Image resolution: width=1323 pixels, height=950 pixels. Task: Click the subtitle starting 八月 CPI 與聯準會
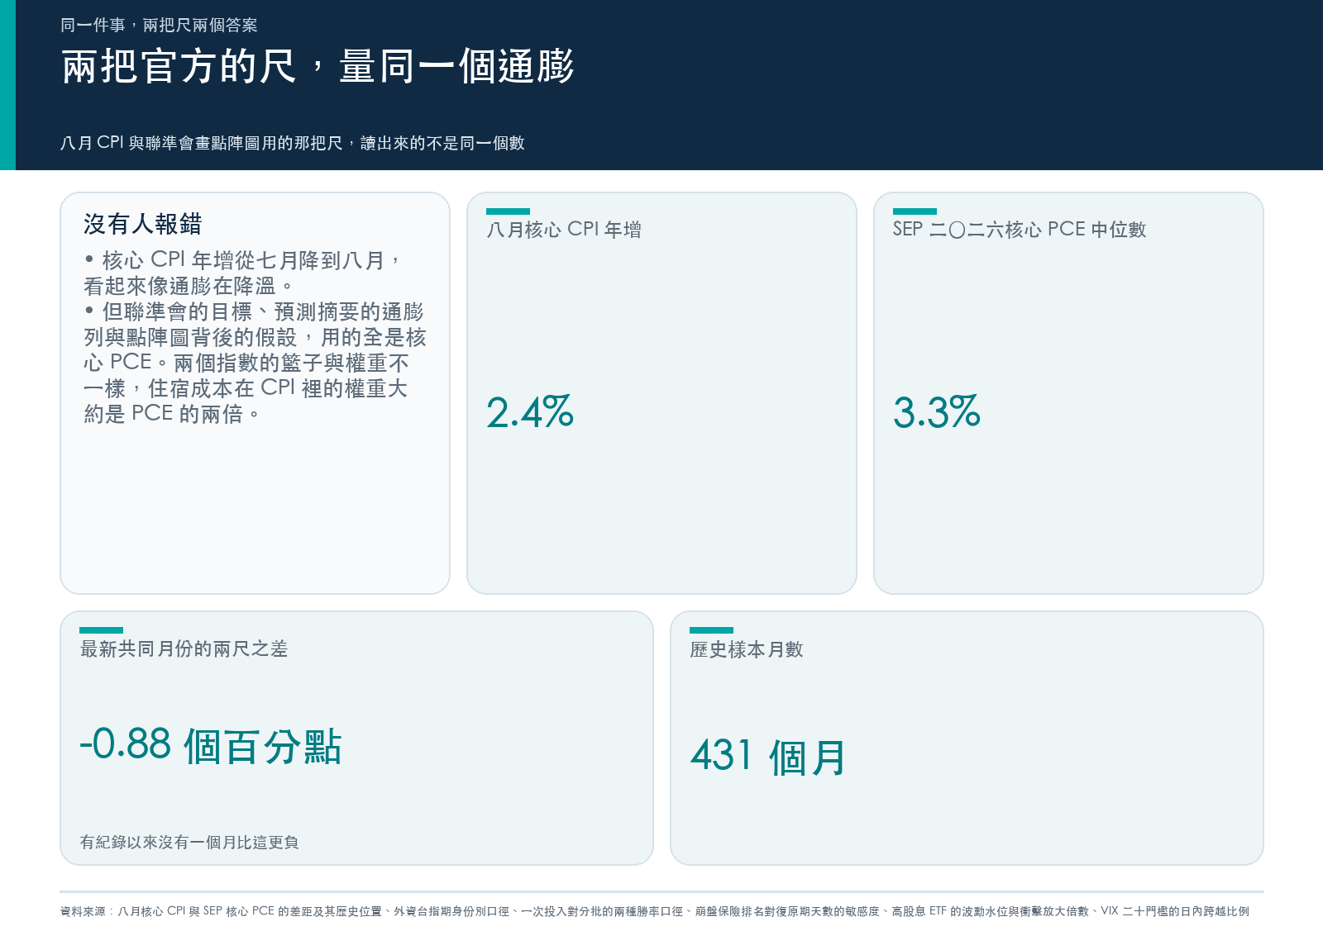pos(293,143)
